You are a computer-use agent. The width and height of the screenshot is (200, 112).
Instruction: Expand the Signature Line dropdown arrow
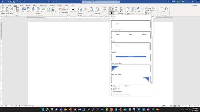(x=156, y=8)
